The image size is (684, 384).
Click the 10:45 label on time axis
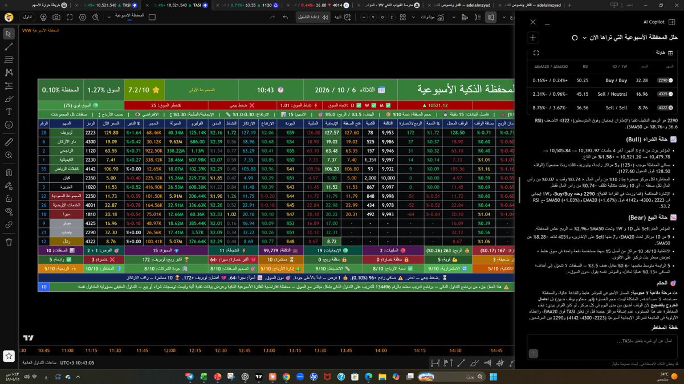43,350
